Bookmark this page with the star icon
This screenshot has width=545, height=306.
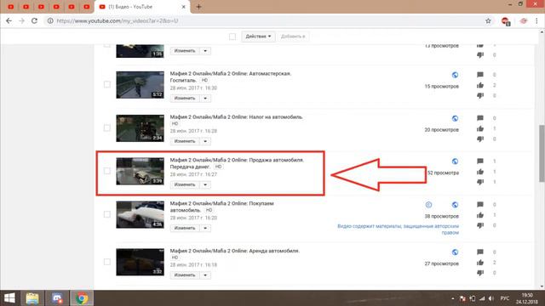coord(488,20)
